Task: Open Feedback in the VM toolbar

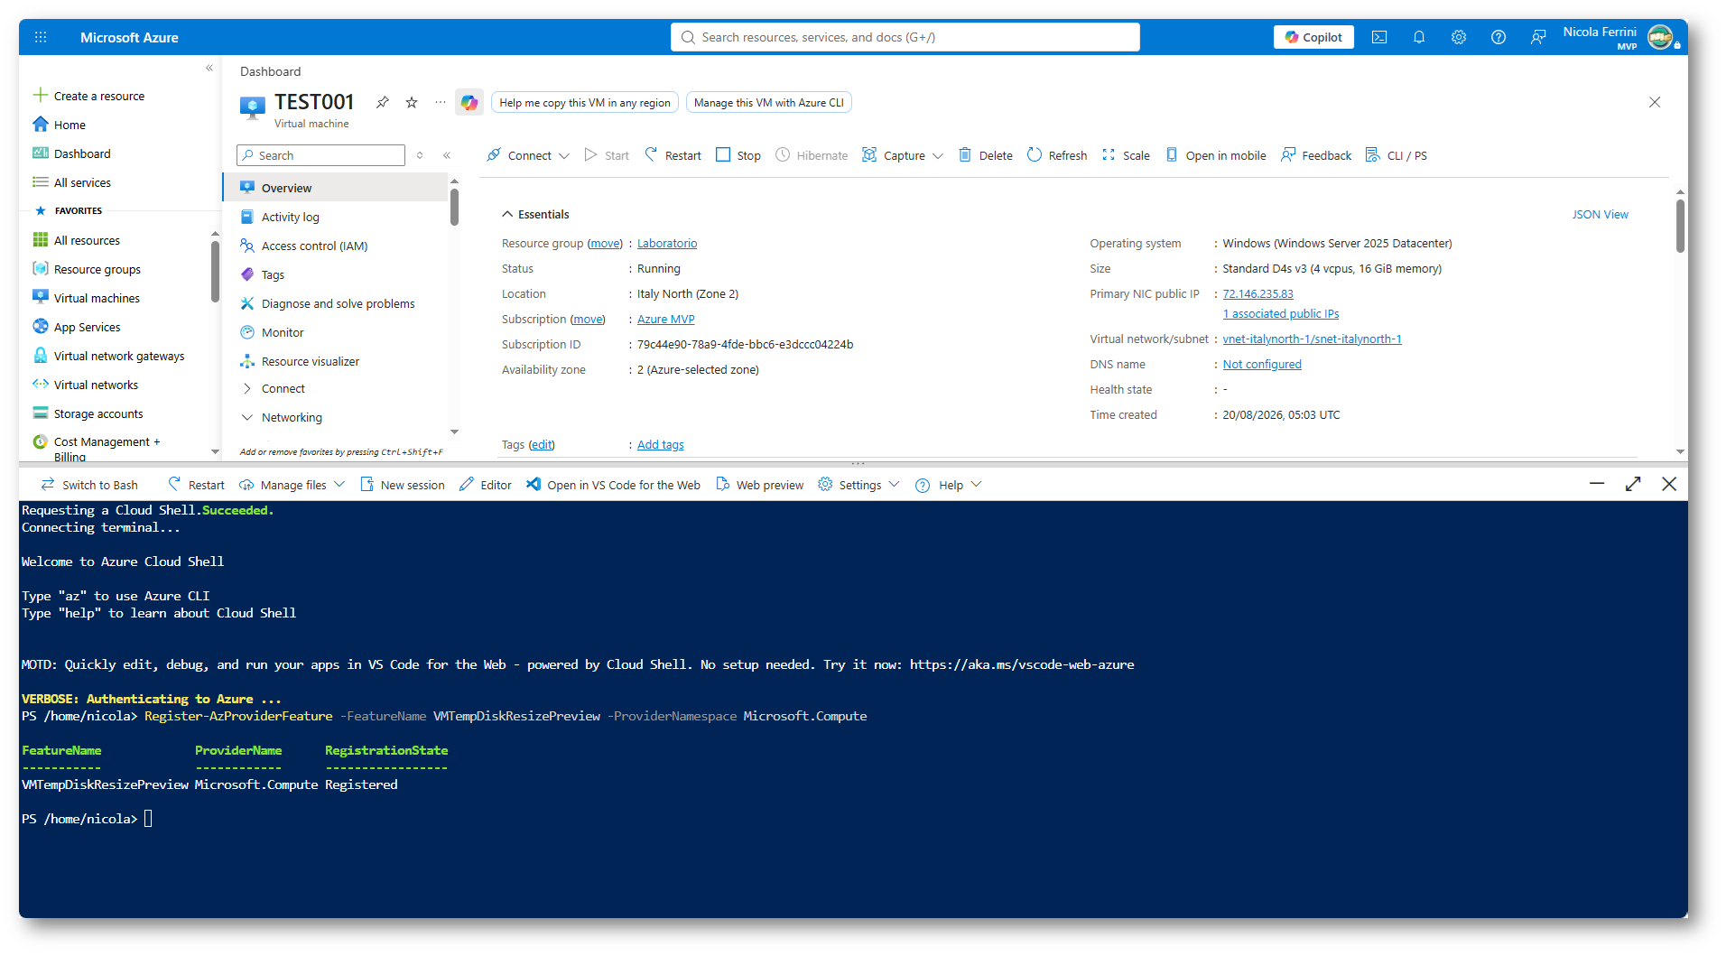Action: (x=1316, y=155)
